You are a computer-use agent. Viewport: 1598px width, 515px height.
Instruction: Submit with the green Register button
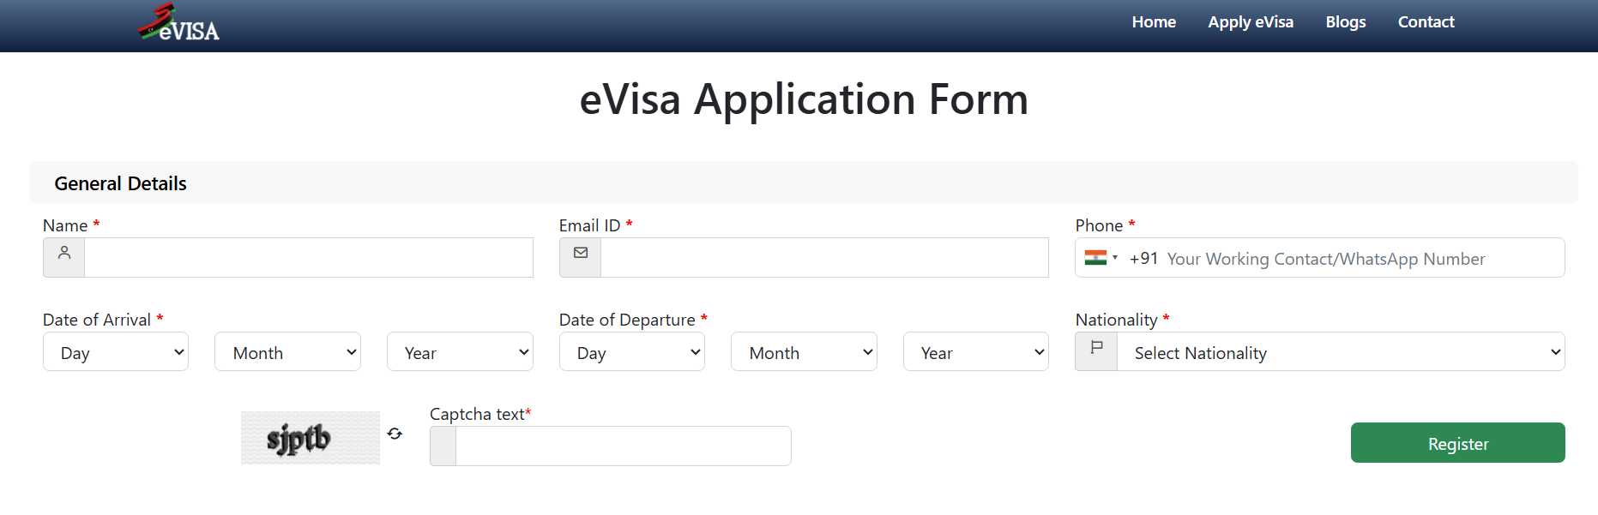tap(1458, 443)
